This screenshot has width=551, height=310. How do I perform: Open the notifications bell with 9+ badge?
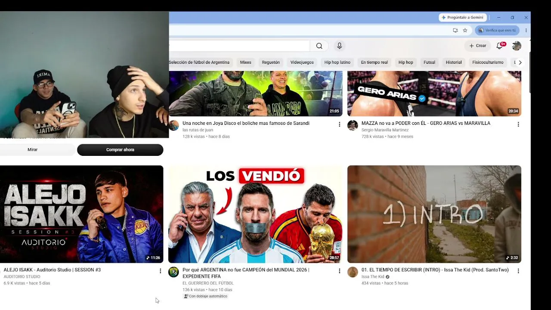[500, 46]
